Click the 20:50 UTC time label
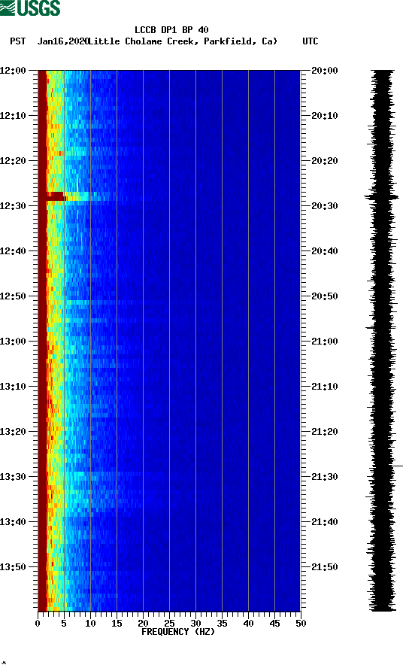 325,296
